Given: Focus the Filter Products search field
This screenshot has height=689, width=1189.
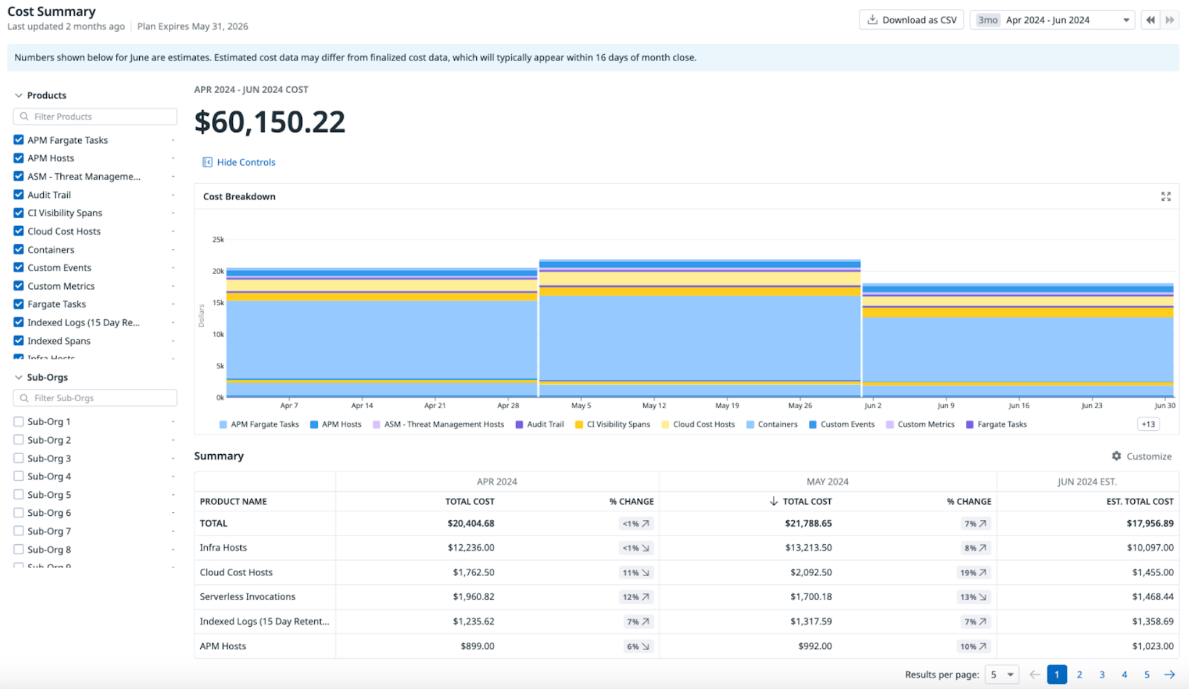Looking at the screenshot, I should [x=95, y=116].
